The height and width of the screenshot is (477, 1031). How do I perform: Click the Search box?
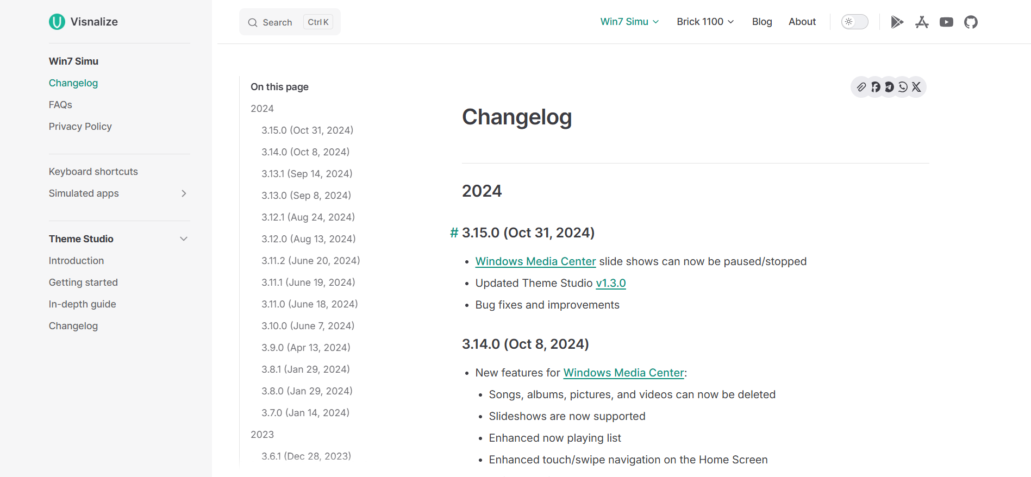[290, 22]
